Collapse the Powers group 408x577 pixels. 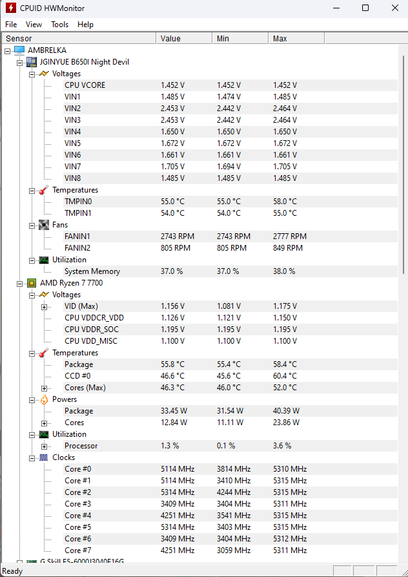[32, 400]
